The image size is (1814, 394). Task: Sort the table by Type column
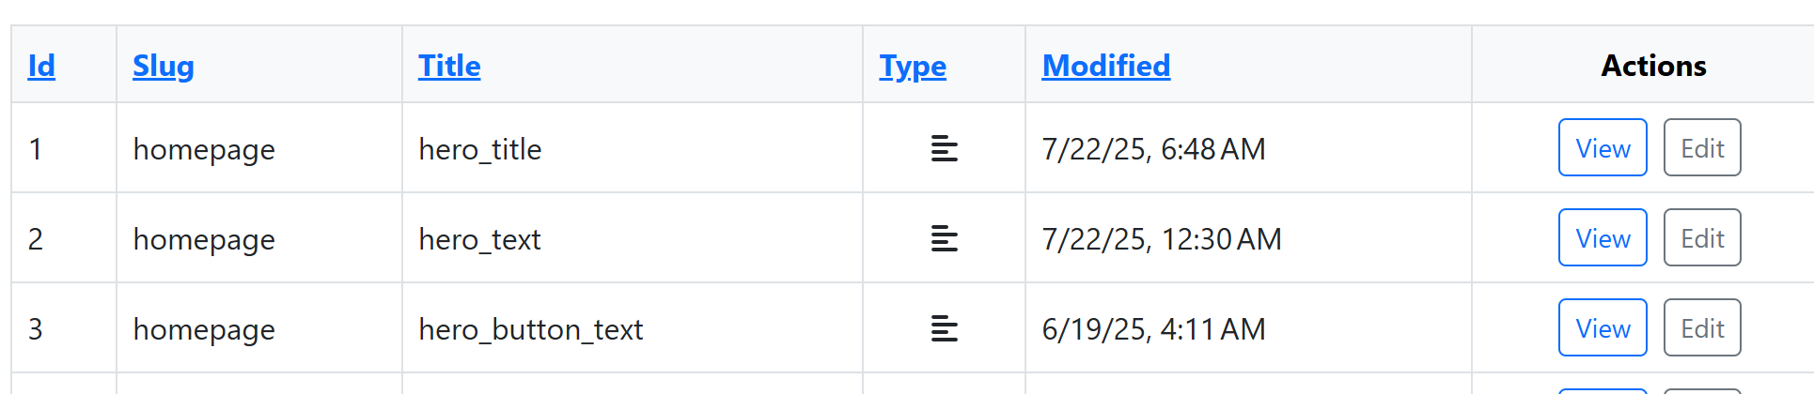[x=912, y=66]
